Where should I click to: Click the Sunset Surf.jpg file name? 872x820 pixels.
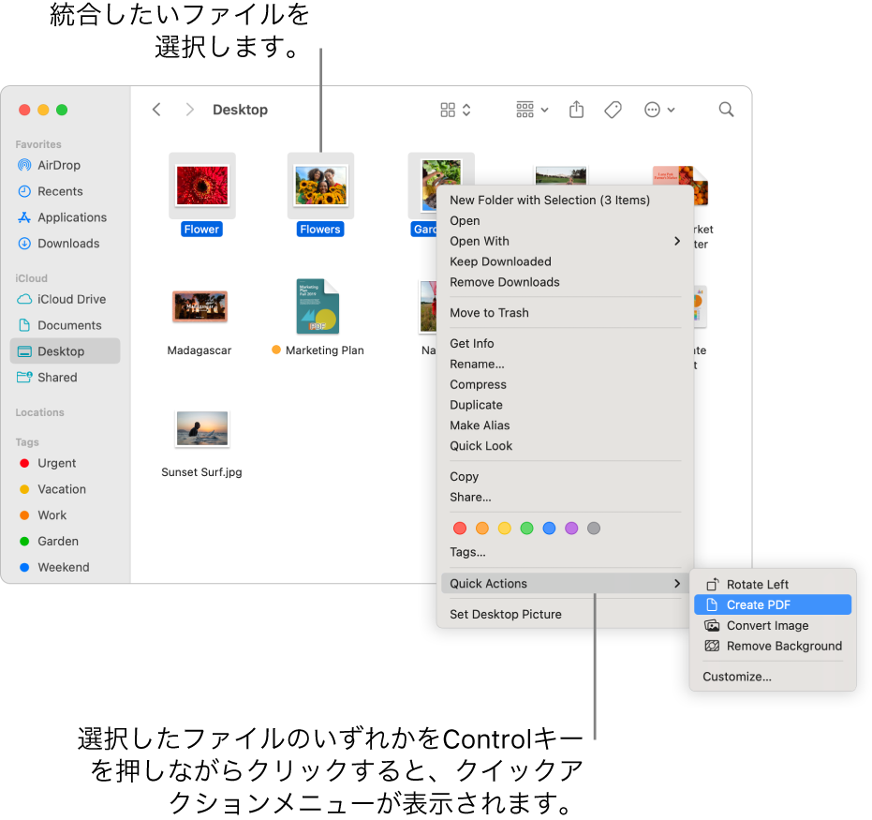click(x=201, y=472)
